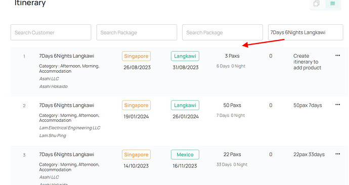Click the second Search Package field
This screenshot has width=349, height=185.
point(223,32)
